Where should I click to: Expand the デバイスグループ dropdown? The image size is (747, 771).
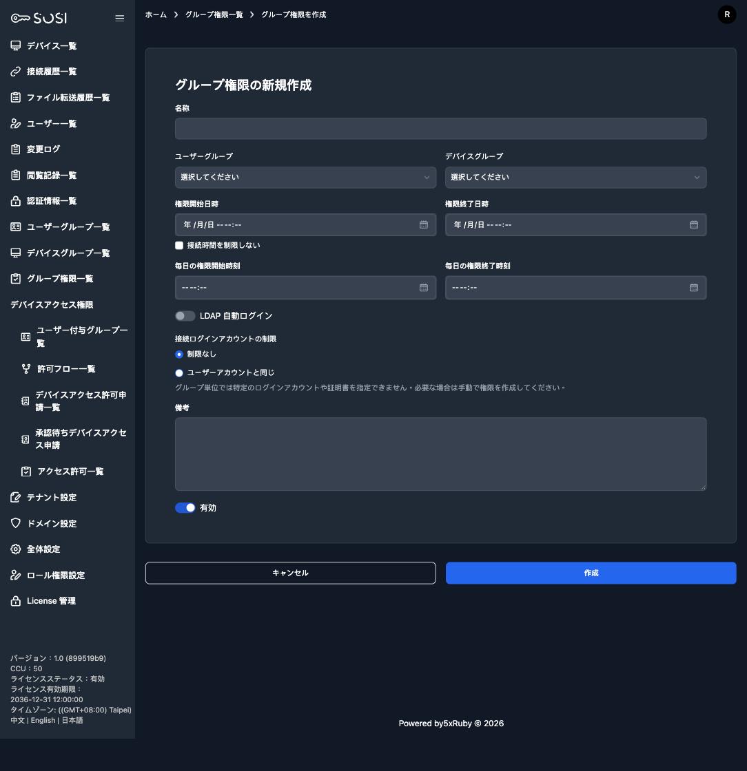(575, 178)
